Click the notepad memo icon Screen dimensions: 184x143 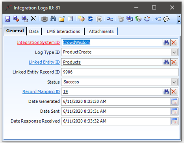(166, 19)
